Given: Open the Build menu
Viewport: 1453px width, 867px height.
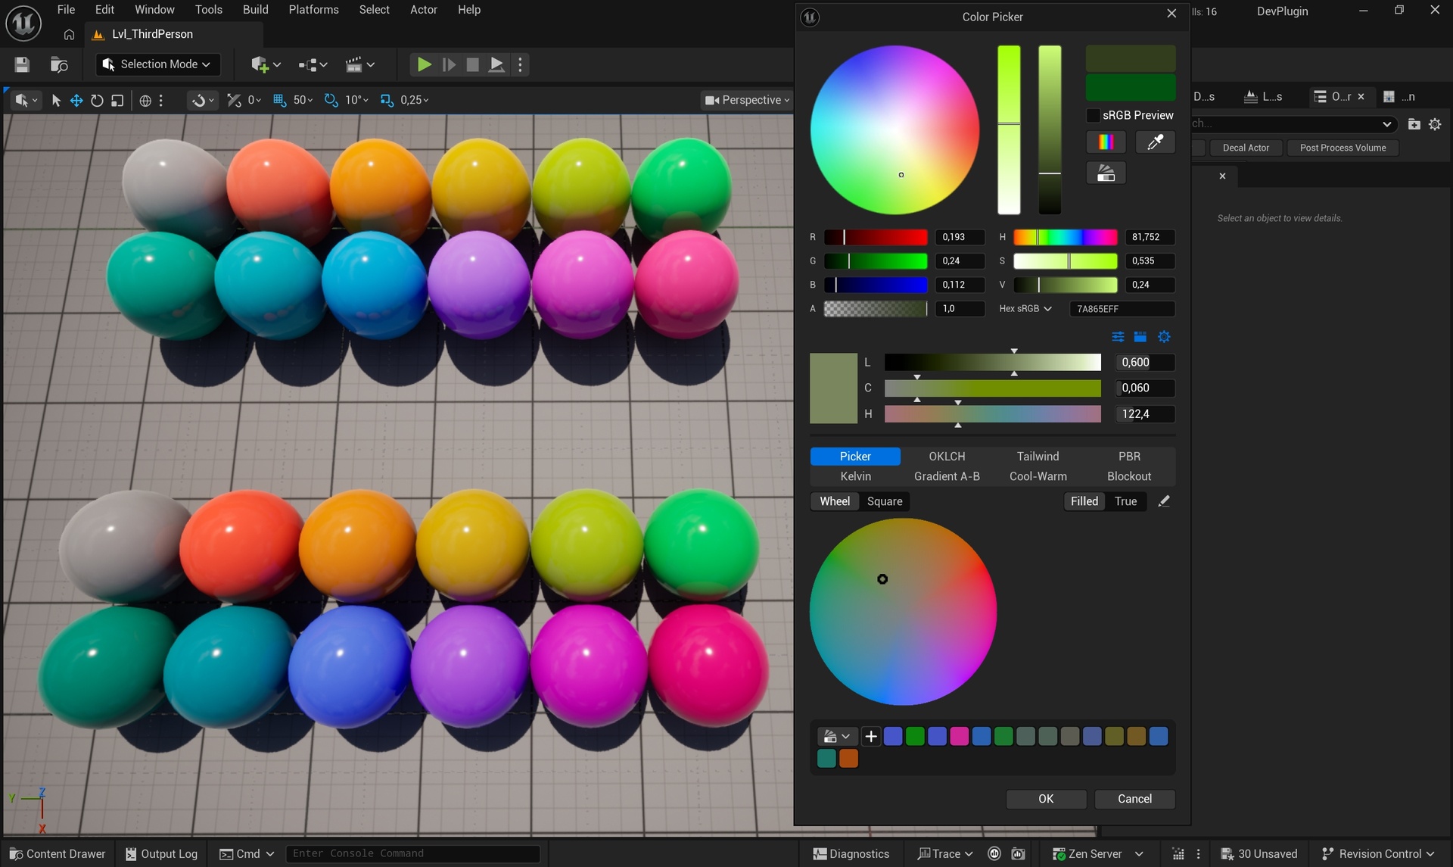Looking at the screenshot, I should pyautogui.click(x=255, y=10).
